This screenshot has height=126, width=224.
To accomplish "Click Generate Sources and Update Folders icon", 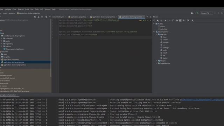I will pos(158,21).
